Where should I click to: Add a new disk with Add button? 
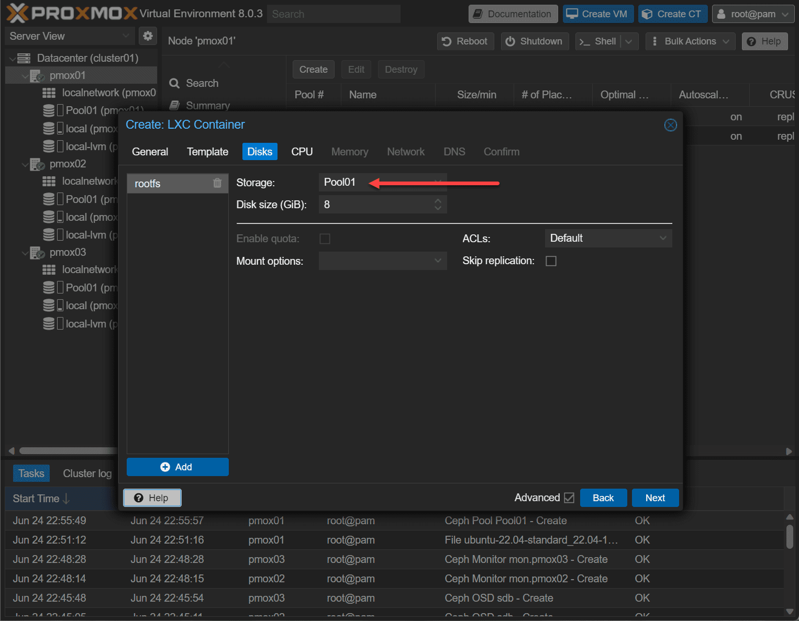click(177, 467)
